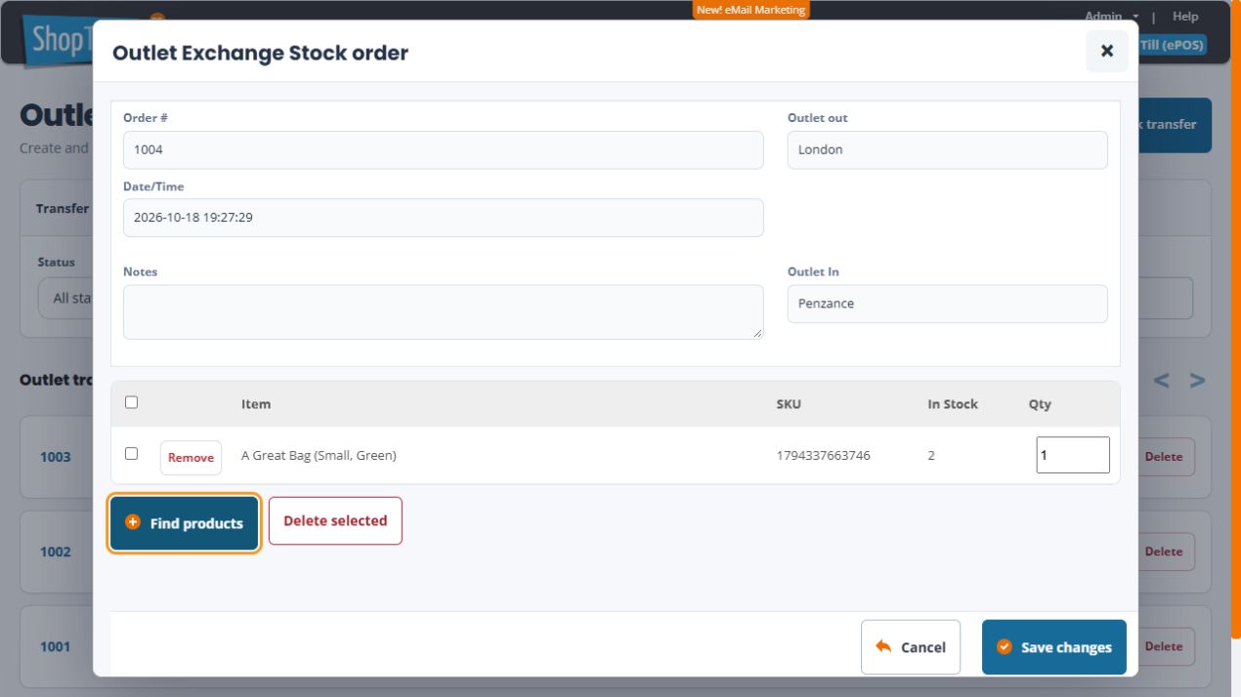Cancel the stock order changes
The image size is (1241, 697).
pyautogui.click(x=911, y=647)
